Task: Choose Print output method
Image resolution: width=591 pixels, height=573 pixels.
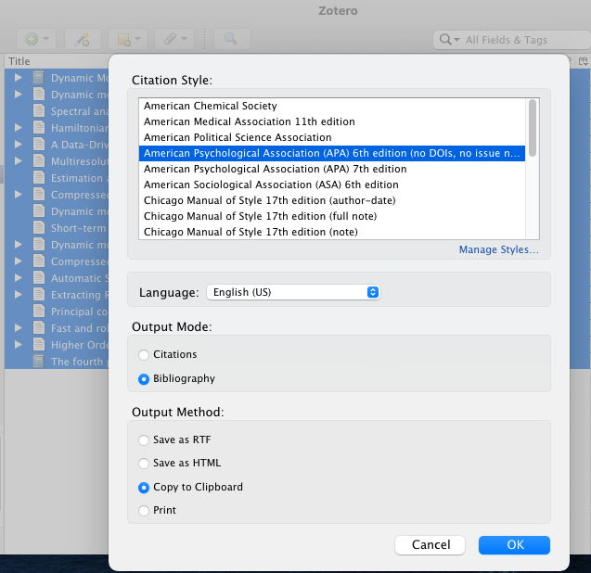Action: click(144, 511)
